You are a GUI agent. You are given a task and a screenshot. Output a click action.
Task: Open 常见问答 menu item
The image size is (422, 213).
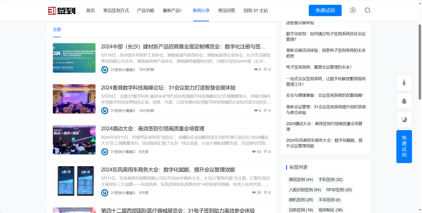pos(227,11)
